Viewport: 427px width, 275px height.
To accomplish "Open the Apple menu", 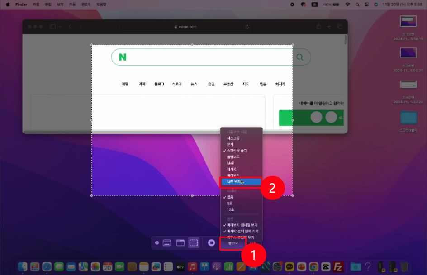I will 8,5.
